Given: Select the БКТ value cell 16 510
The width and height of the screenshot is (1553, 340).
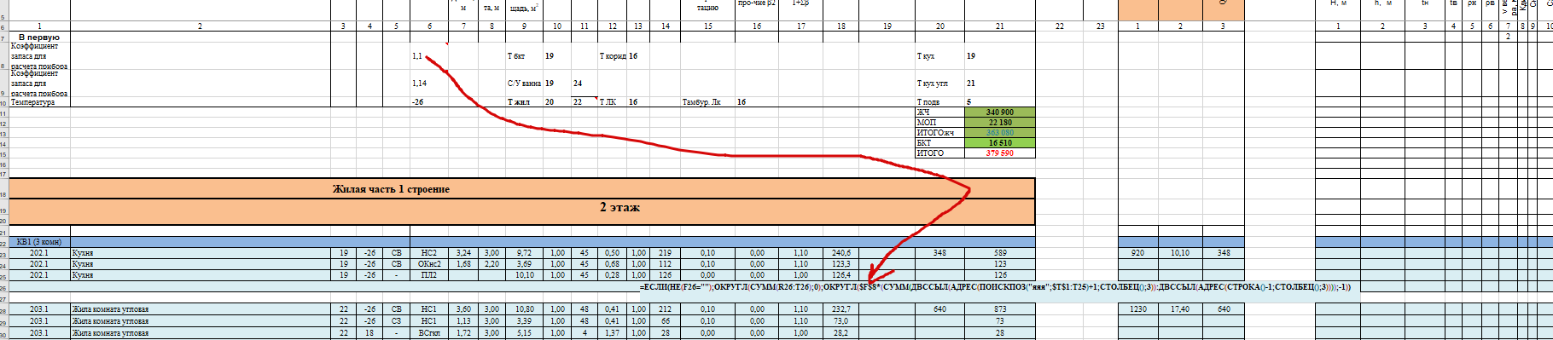Looking at the screenshot, I should 999,143.
